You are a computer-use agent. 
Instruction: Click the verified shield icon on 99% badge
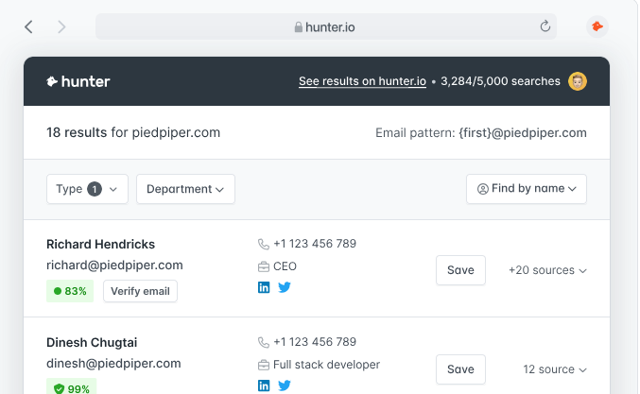pyautogui.click(x=60, y=388)
